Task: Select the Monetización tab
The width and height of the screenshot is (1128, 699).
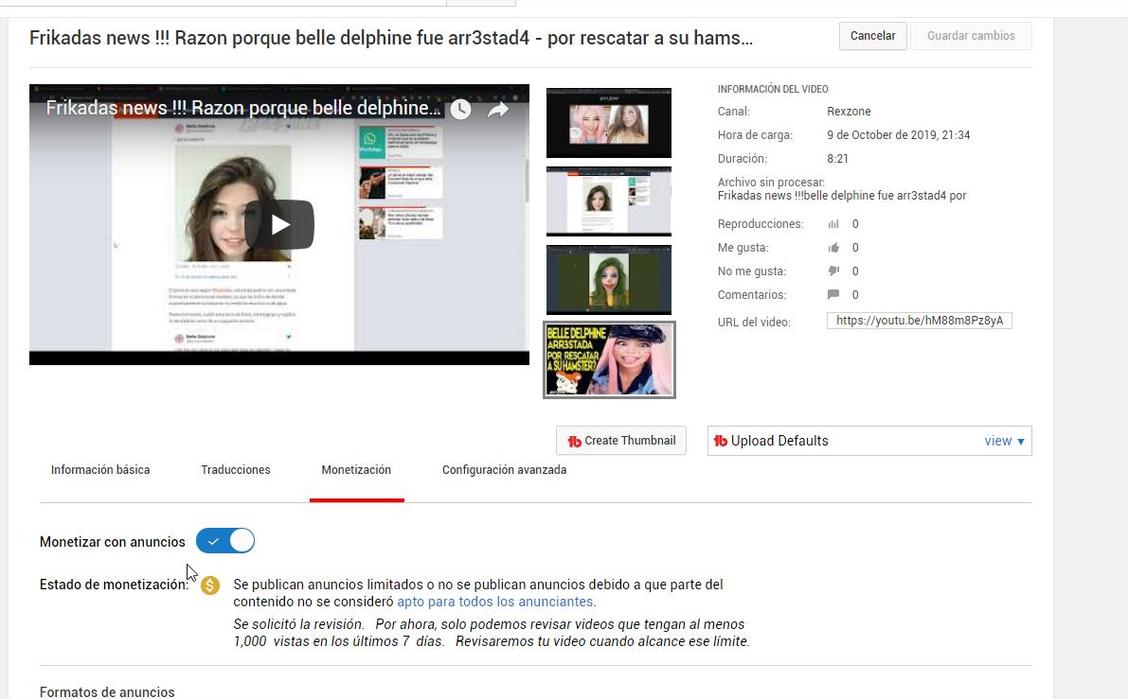Action: [356, 470]
